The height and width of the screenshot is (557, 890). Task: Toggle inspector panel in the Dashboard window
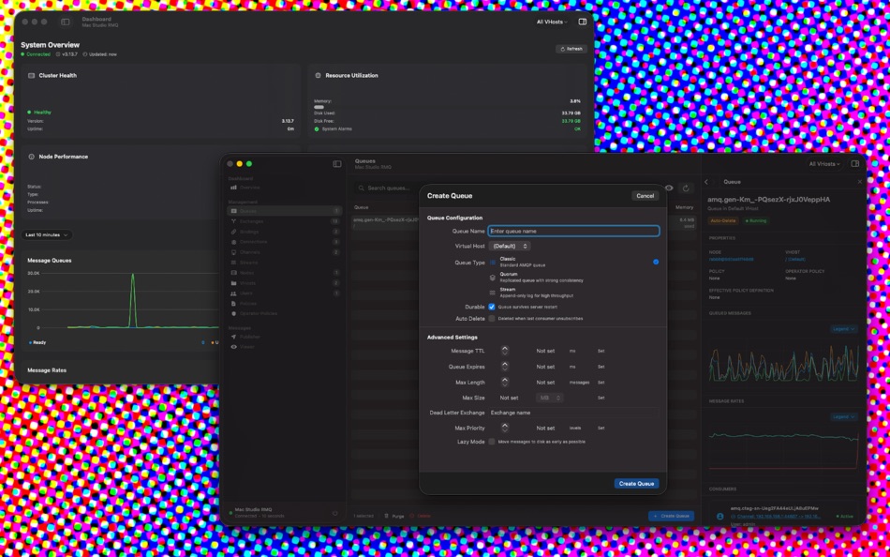(583, 22)
